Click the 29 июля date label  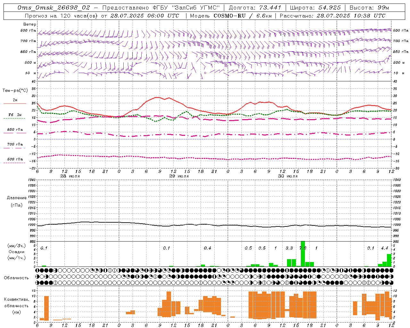click(x=179, y=176)
